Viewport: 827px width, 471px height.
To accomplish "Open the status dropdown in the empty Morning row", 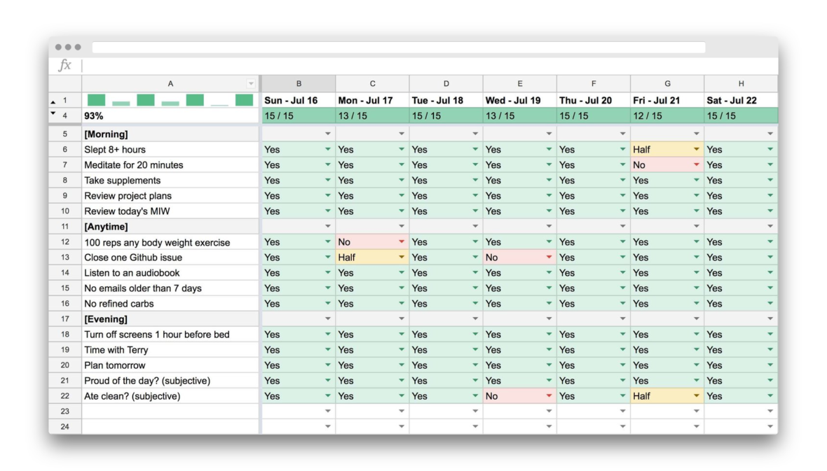I will pos(327,134).
